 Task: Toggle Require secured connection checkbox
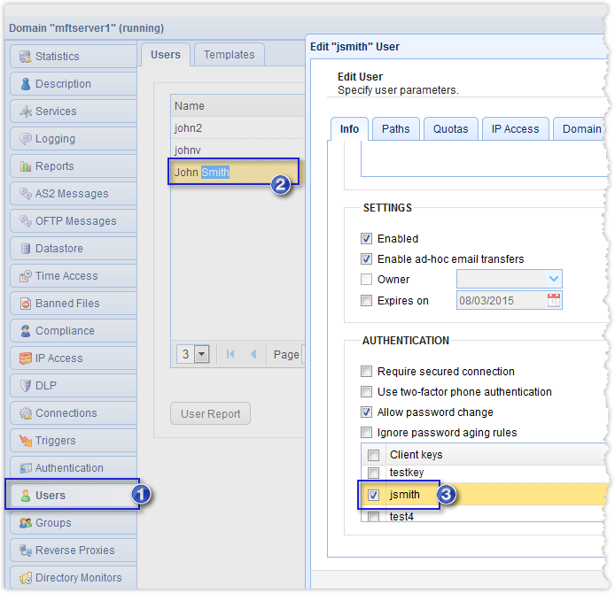[x=367, y=372]
